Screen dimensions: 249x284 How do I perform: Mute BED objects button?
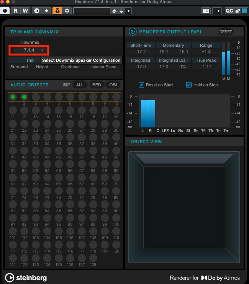97,85
